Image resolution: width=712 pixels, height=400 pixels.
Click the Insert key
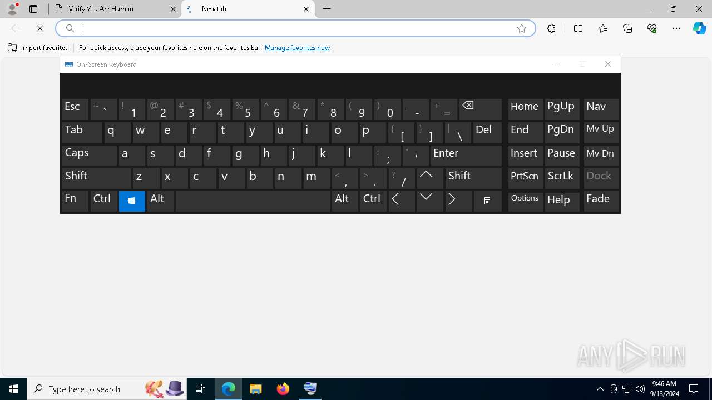(525, 155)
